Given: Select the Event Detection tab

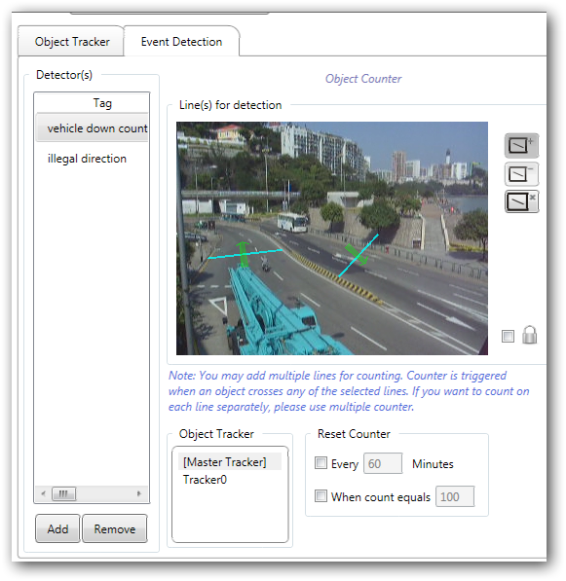Looking at the screenshot, I should (x=181, y=42).
